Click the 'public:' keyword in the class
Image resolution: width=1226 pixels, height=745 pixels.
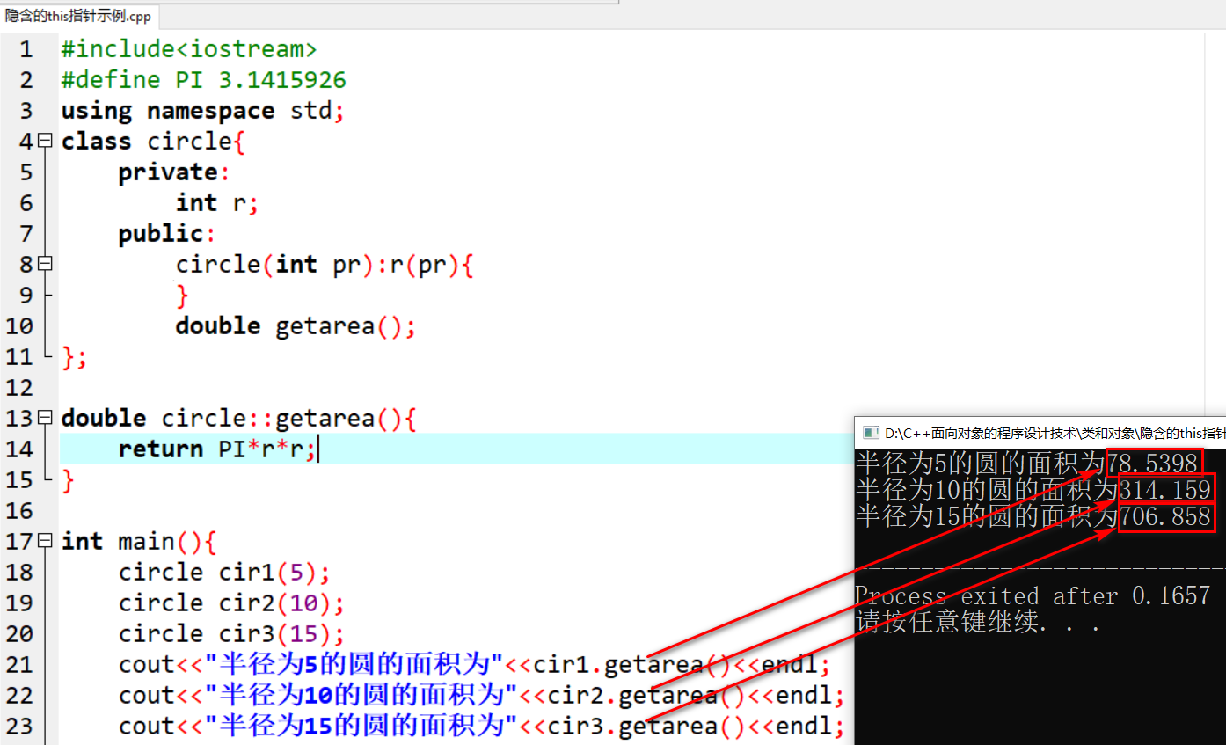coord(167,234)
